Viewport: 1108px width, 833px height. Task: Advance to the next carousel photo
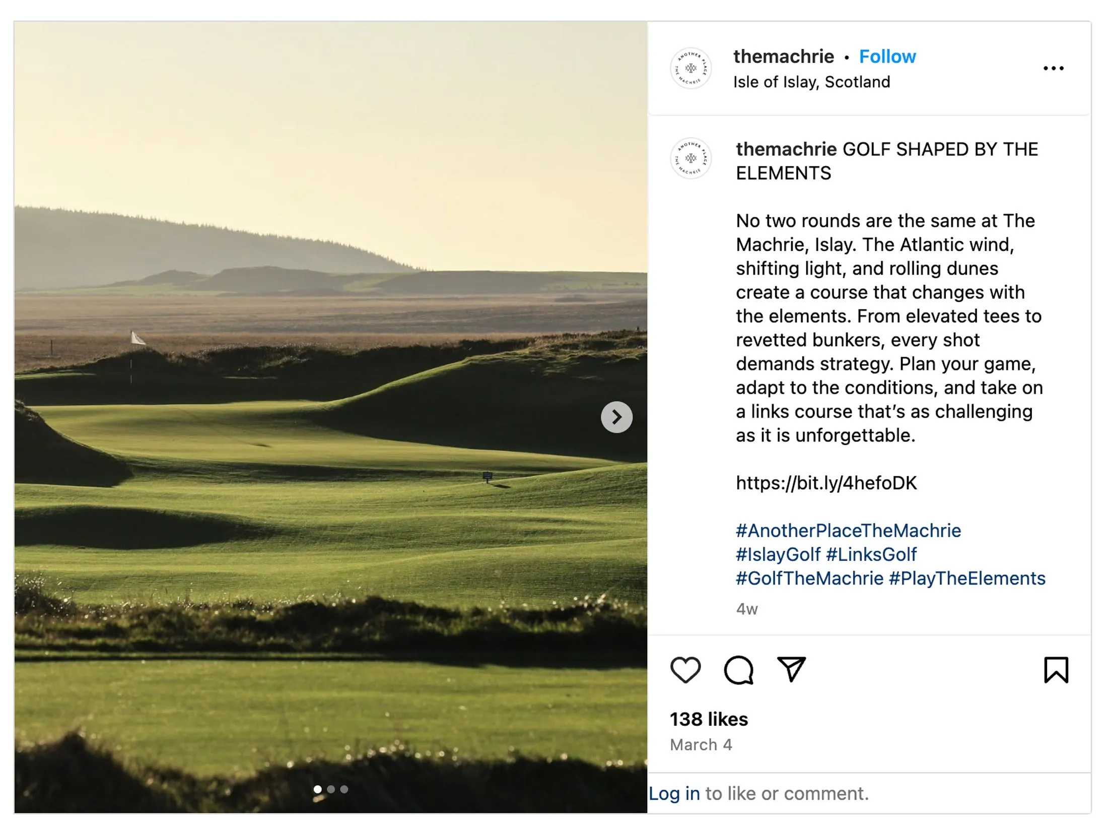coord(616,417)
